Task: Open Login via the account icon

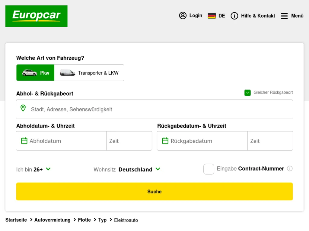Action: coord(183,15)
